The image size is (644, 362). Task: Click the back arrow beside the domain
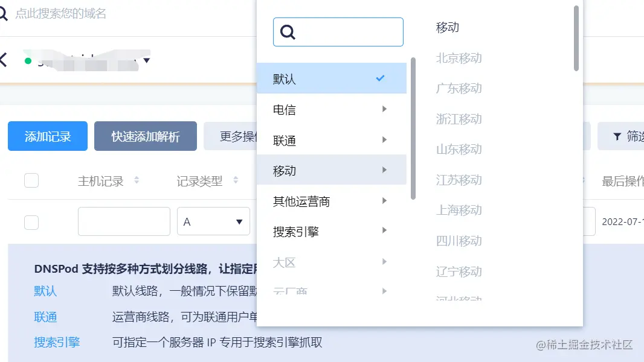pyautogui.click(x=3, y=60)
